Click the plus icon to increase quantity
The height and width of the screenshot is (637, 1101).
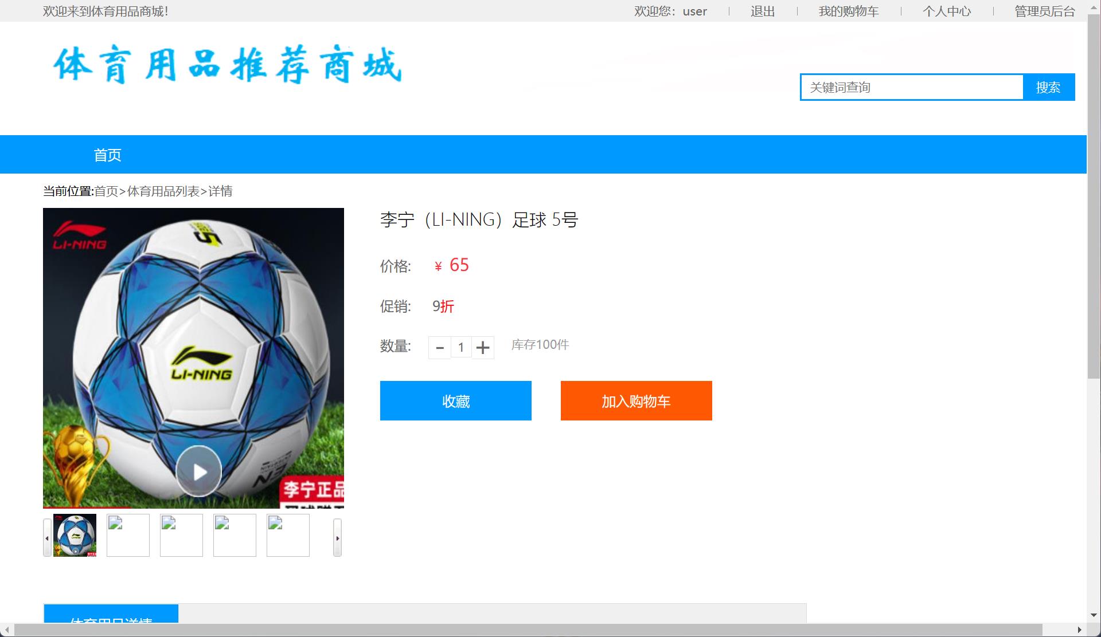click(x=483, y=347)
